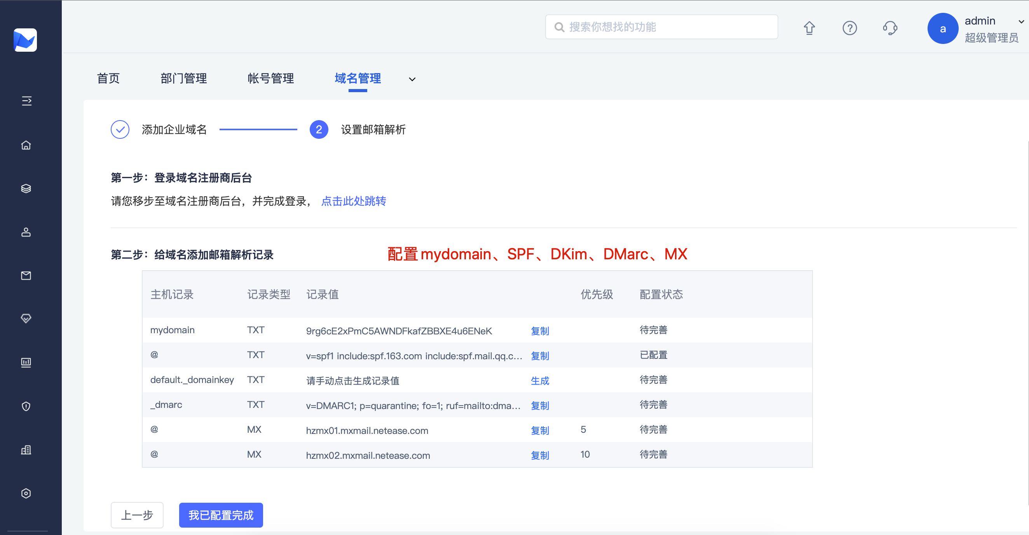This screenshot has width=1029, height=535.
Task: Click the upload arrow icon in header
Action: coord(809,28)
